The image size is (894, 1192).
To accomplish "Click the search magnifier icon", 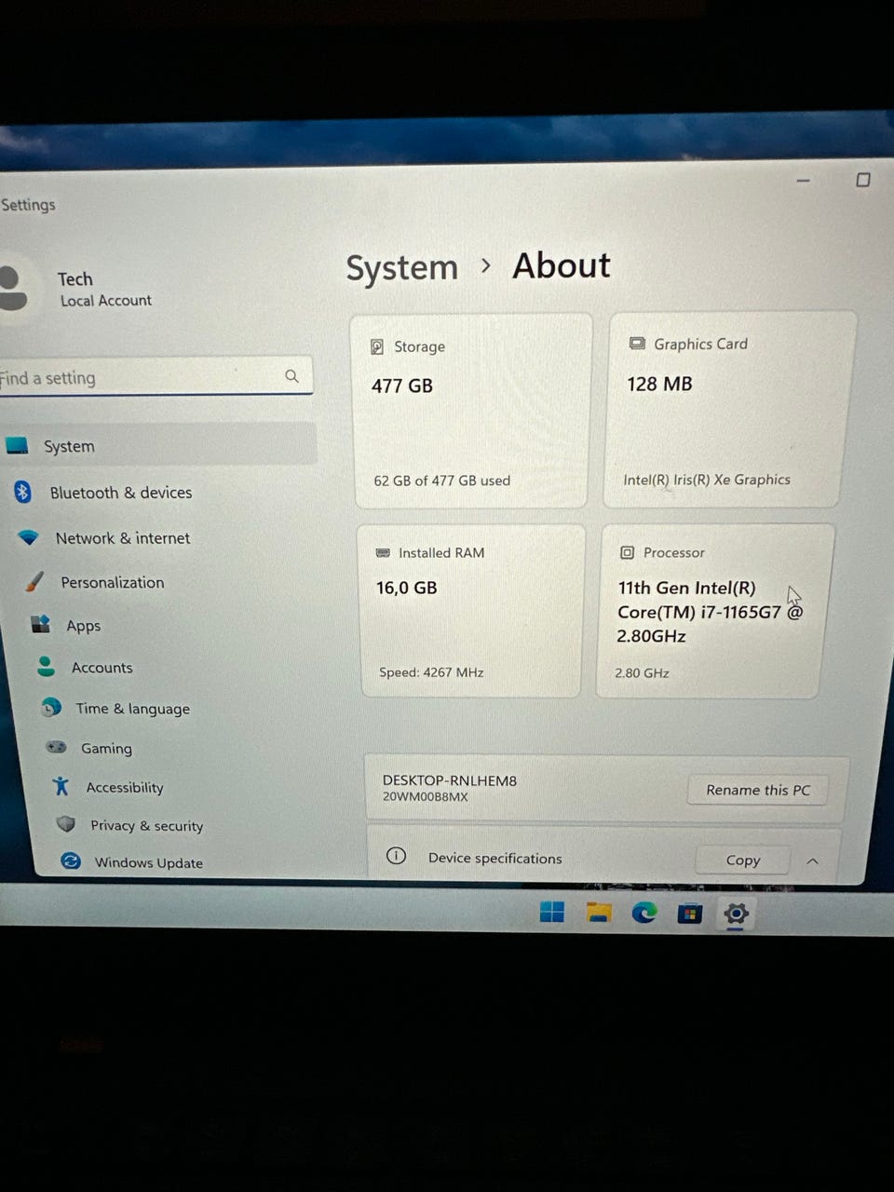I will [291, 376].
